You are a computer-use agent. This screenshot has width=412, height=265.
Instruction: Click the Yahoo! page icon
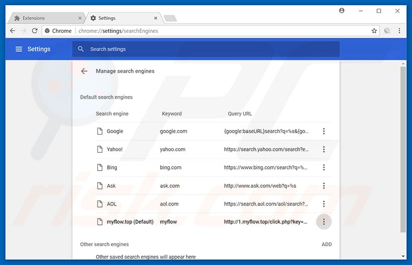pos(100,149)
